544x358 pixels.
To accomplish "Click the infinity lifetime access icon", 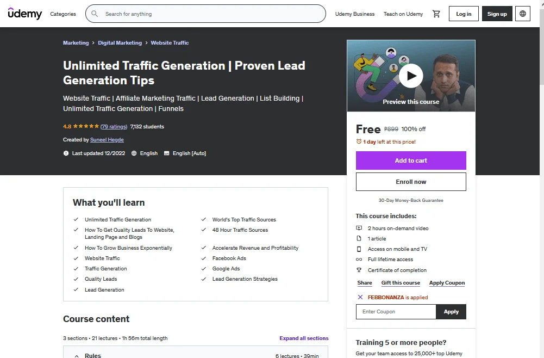I will pos(359,260).
